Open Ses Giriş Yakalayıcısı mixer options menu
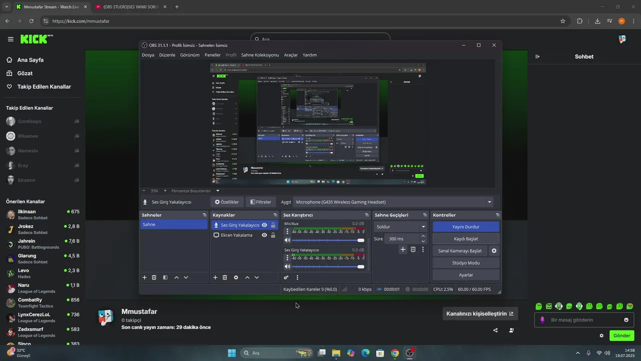Viewport: 641px width, 361px height. click(x=287, y=257)
